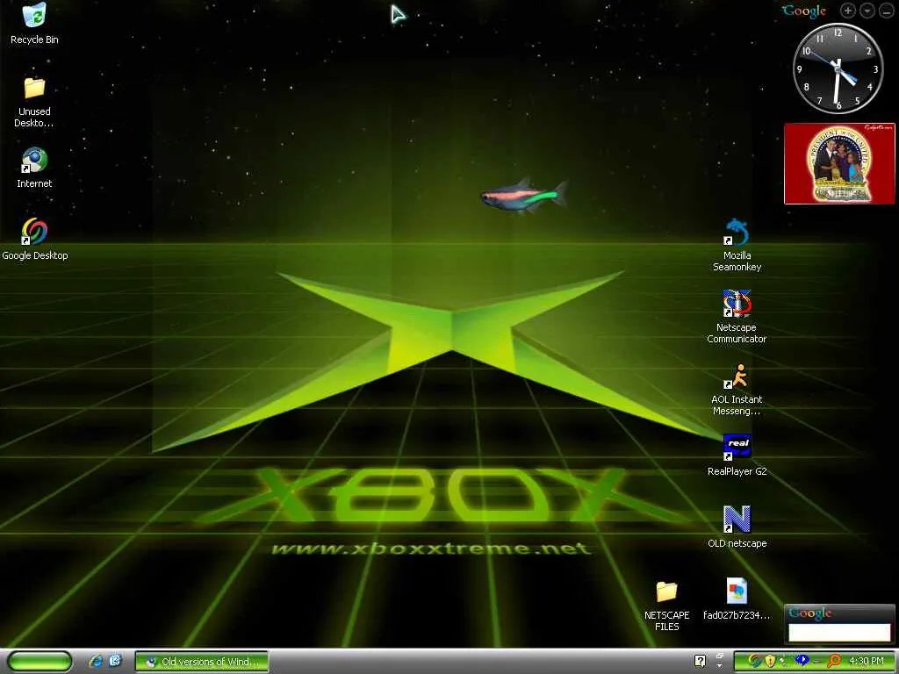Click Google logo in the search gadget
This screenshot has width=899, height=674.
tap(809, 613)
